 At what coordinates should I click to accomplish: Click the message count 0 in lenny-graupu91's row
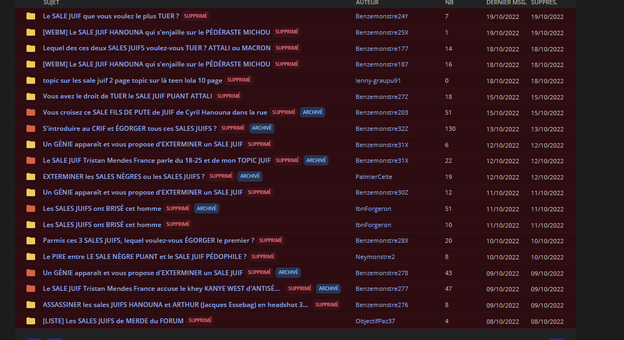[446, 81]
